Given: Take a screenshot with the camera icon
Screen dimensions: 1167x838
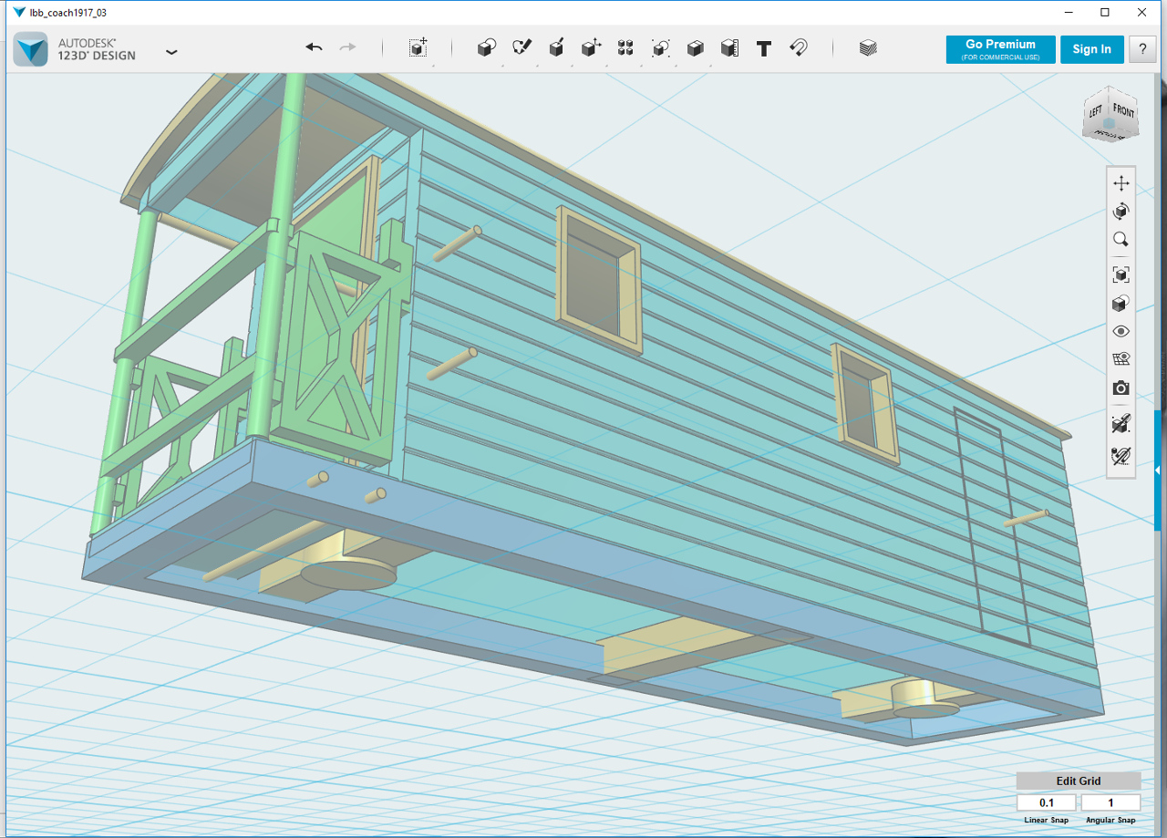Looking at the screenshot, I should pyautogui.click(x=1121, y=388).
